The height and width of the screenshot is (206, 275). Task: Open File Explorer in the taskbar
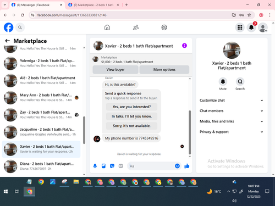[76, 182]
